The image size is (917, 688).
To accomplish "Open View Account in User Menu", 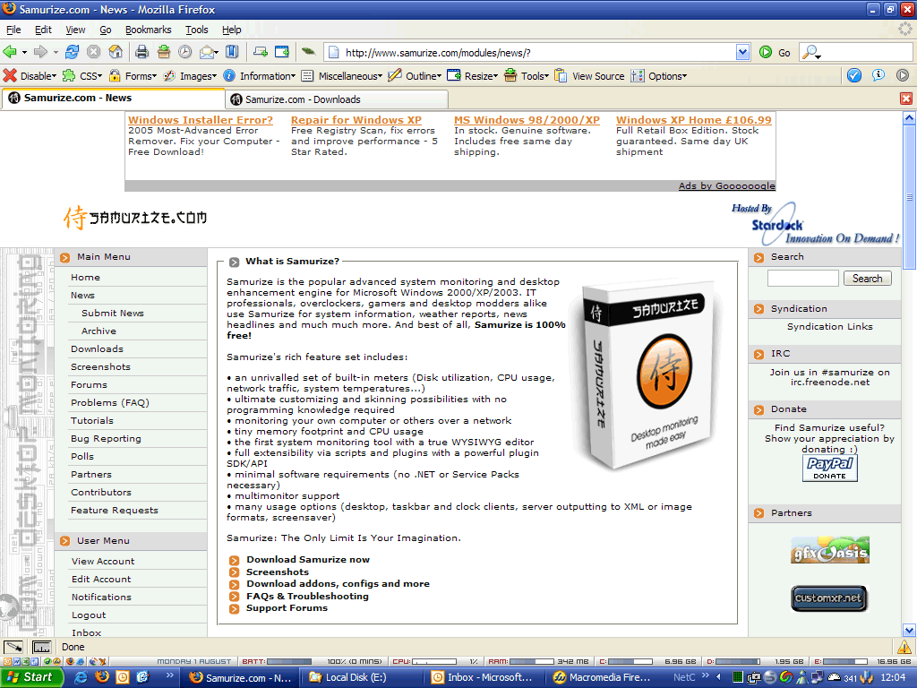I will coord(103,561).
